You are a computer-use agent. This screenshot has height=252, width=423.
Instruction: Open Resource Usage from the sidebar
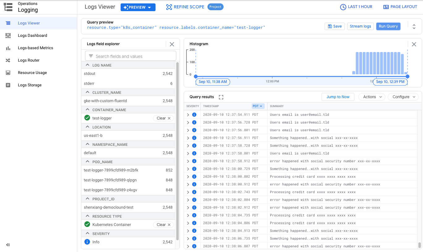(33, 72)
